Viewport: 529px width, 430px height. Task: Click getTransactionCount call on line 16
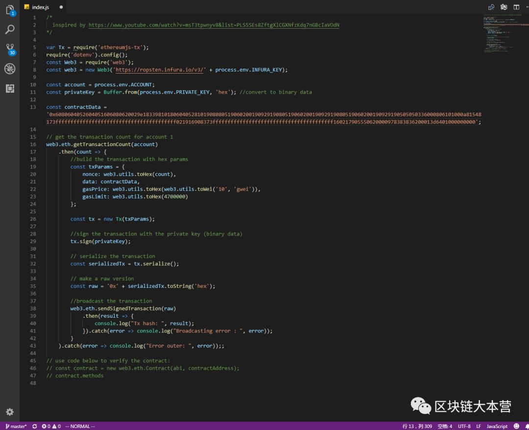[103, 145]
